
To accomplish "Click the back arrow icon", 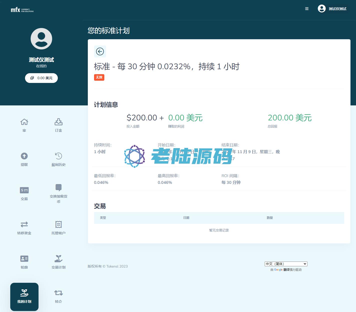I will 100,51.
